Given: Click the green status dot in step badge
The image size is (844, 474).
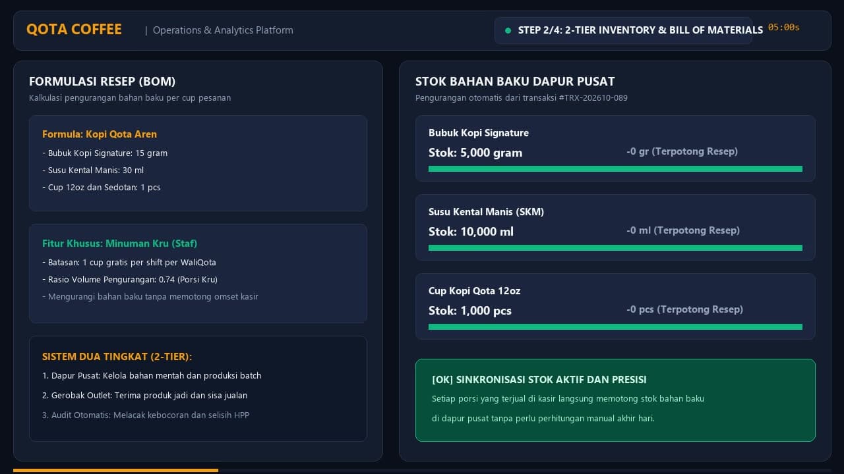Looking at the screenshot, I should pyautogui.click(x=508, y=30).
